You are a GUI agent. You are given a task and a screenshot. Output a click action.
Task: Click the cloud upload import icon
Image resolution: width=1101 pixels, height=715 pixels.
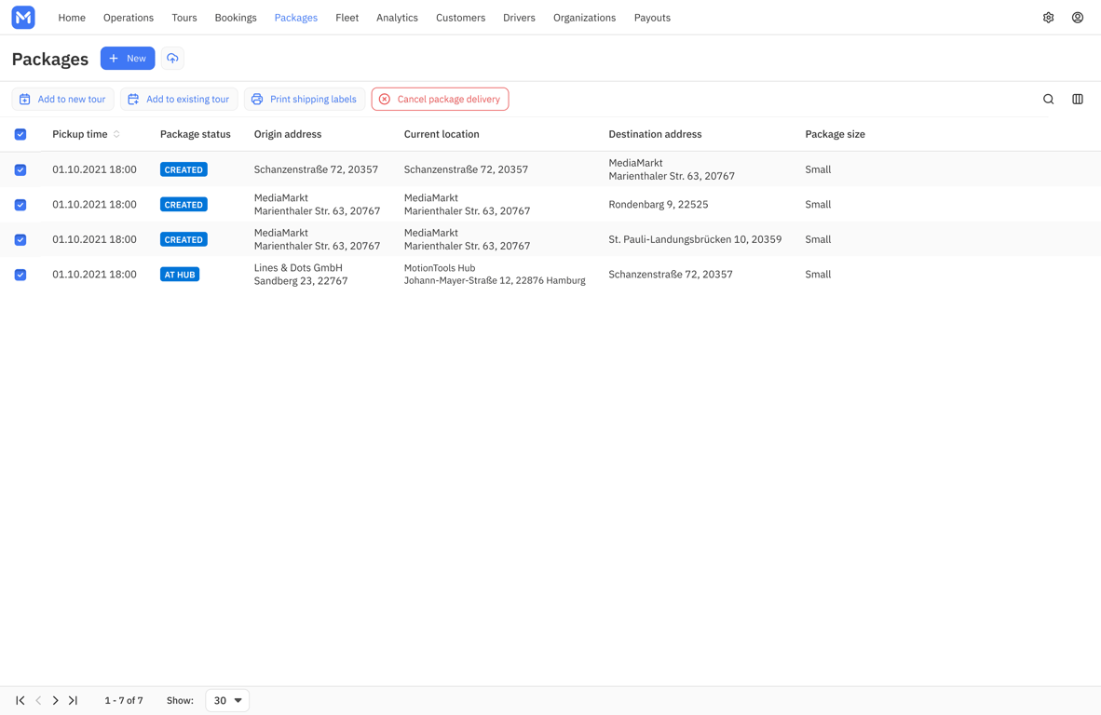(x=172, y=59)
